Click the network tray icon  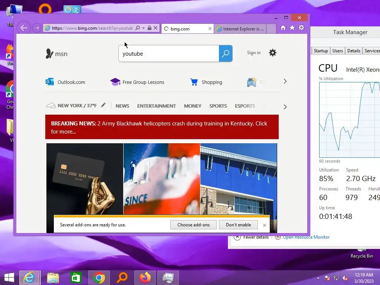coord(336,278)
